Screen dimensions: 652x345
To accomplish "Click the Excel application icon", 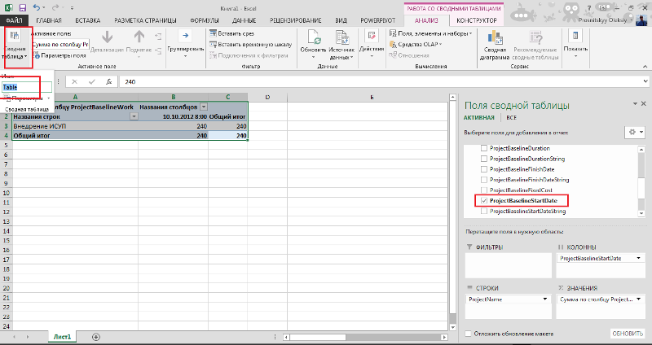I will click(x=8, y=7).
